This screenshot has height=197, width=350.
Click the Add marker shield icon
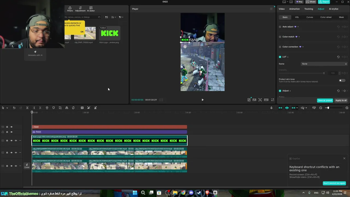(x=54, y=108)
